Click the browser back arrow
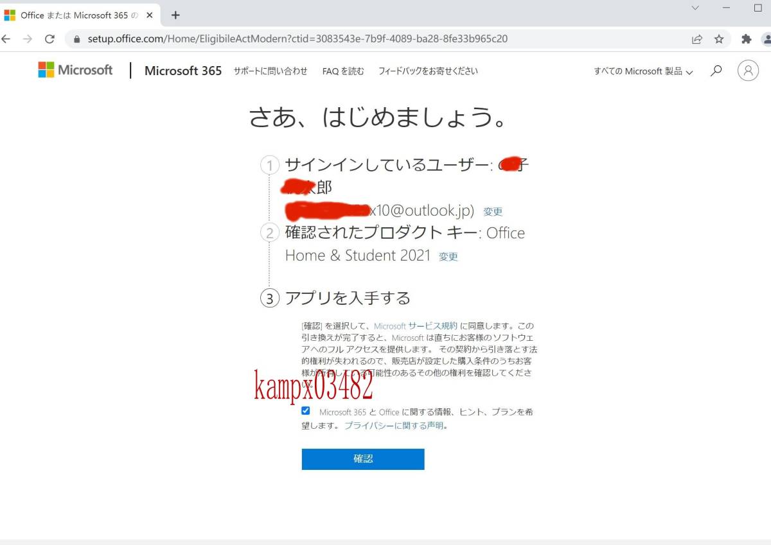 4,39
